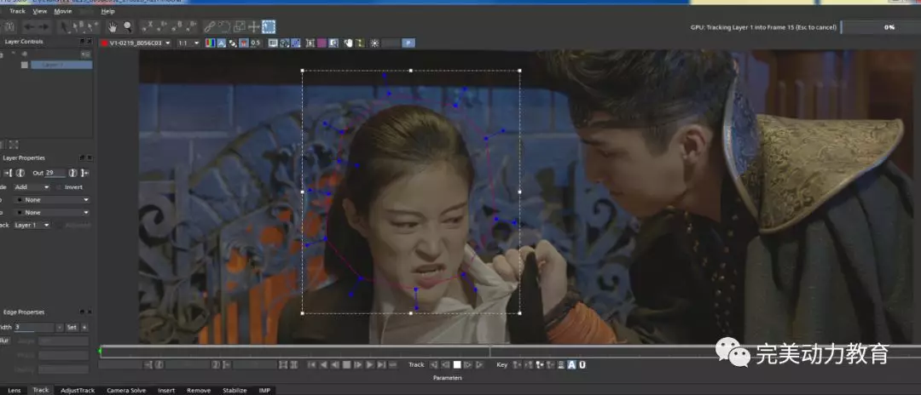Open the 1:1 zoom level dropdown
Image resolution: width=921 pixels, height=395 pixels.
(188, 43)
